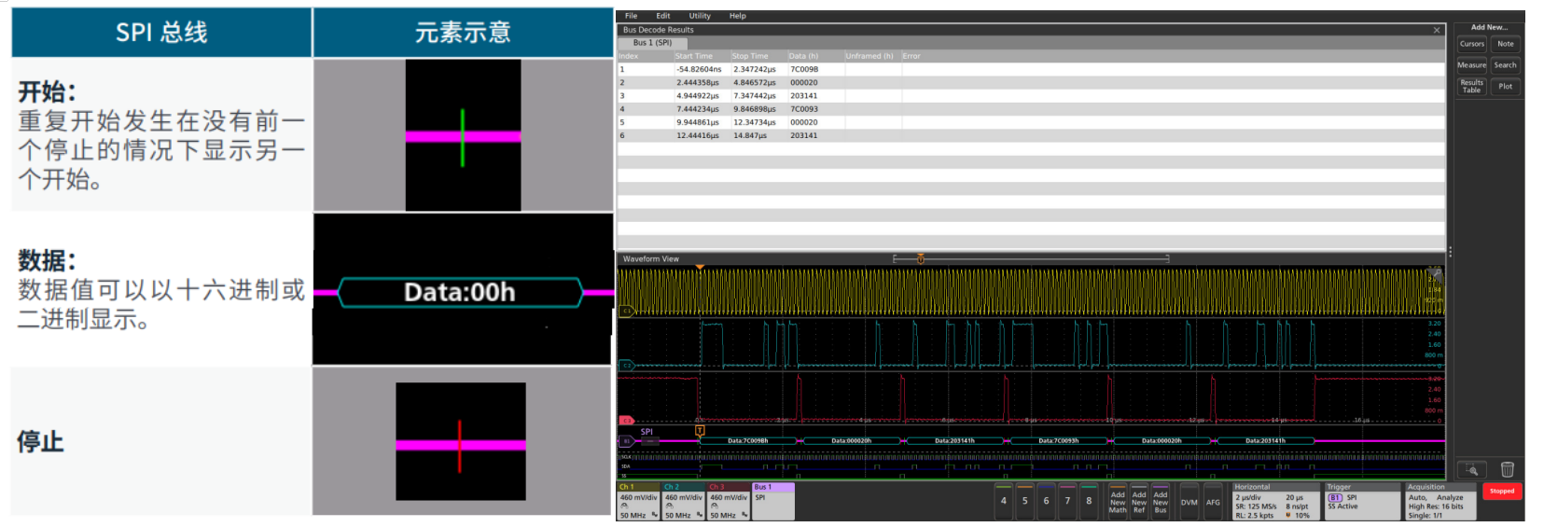Click the zoom box magnifier icon
Image resolution: width=1544 pixels, height=527 pixels.
(1472, 469)
